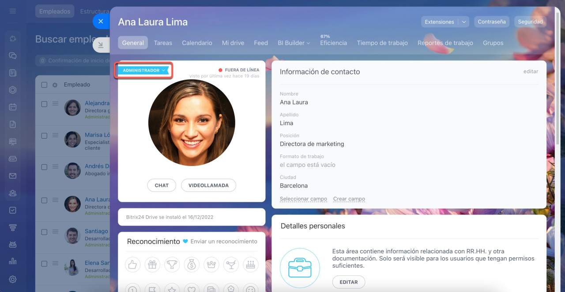The image size is (565, 292).
Task: Click the editar link in contact information
Action: tap(531, 71)
